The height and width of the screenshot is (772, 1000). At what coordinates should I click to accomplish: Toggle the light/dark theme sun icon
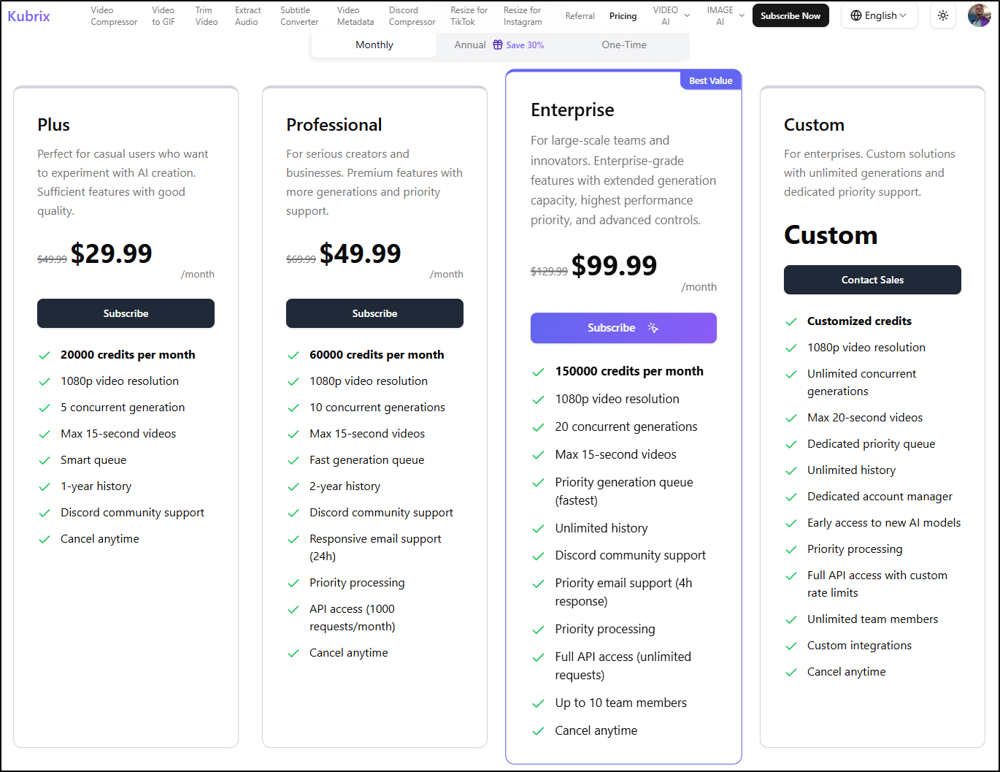pyautogui.click(x=943, y=15)
